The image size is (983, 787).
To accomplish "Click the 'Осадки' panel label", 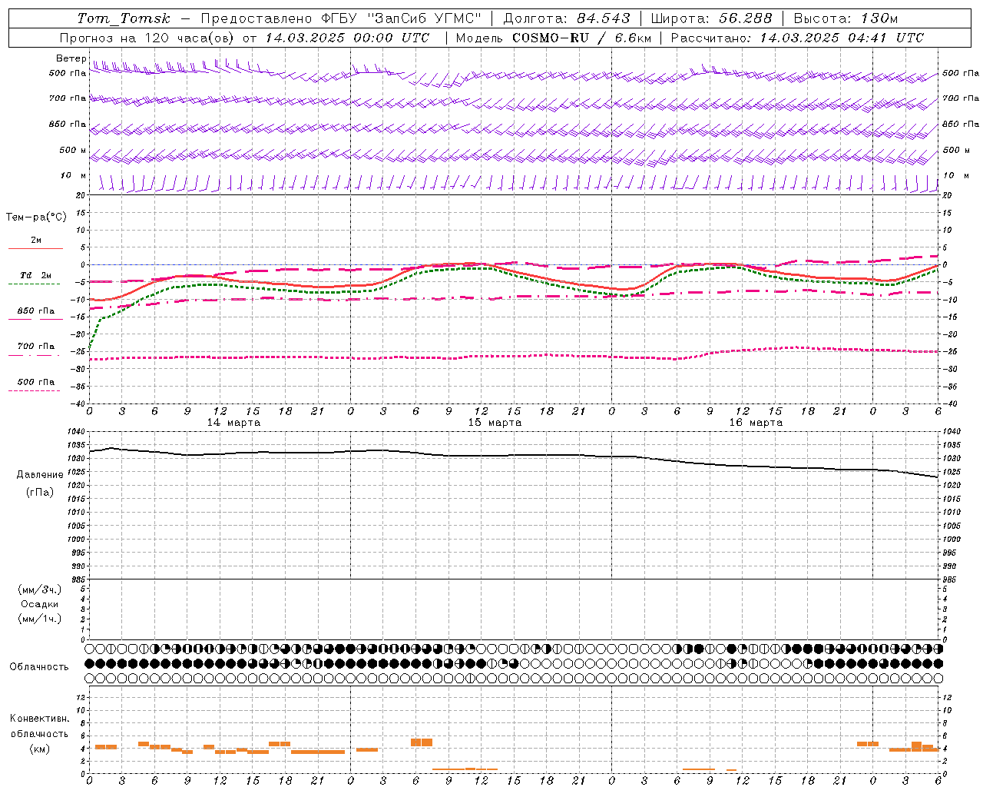I will 40,604.
